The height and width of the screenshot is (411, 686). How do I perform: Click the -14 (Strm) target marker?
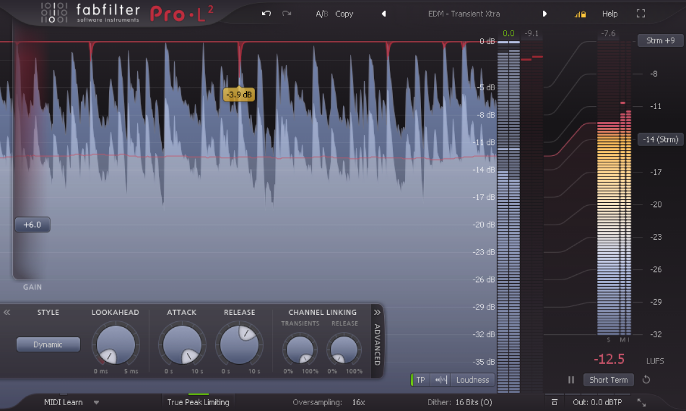661,139
